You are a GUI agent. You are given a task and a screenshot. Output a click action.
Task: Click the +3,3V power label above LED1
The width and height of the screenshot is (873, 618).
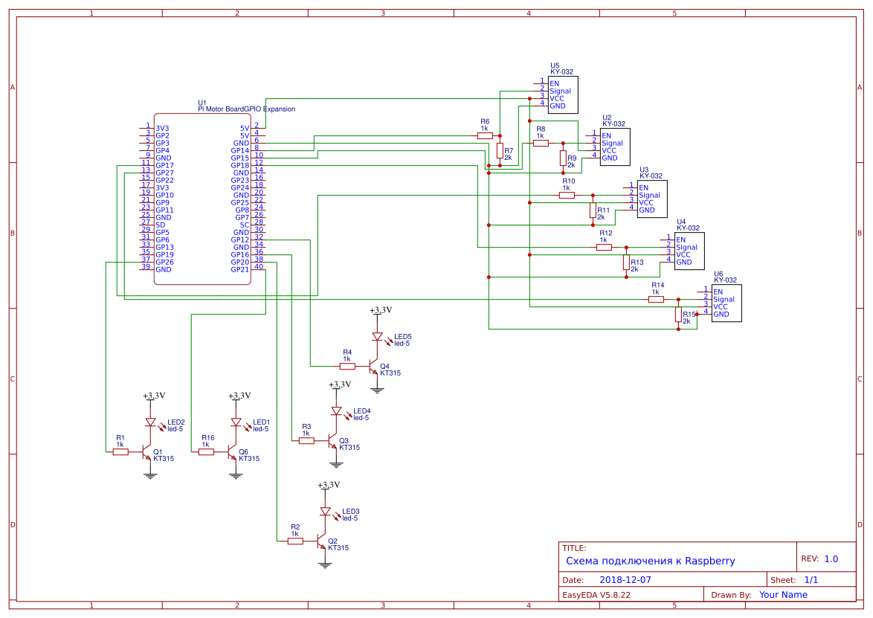[239, 396]
